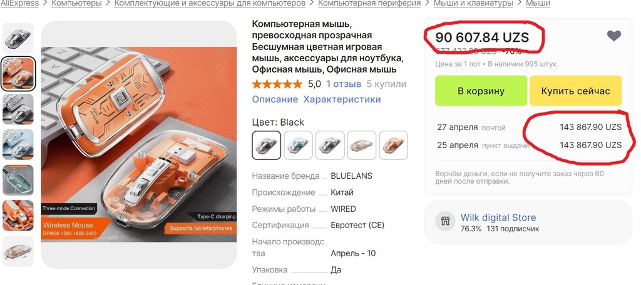Click the Купить сейчас button
The height and width of the screenshot is (285, 641).
[576, 91]
